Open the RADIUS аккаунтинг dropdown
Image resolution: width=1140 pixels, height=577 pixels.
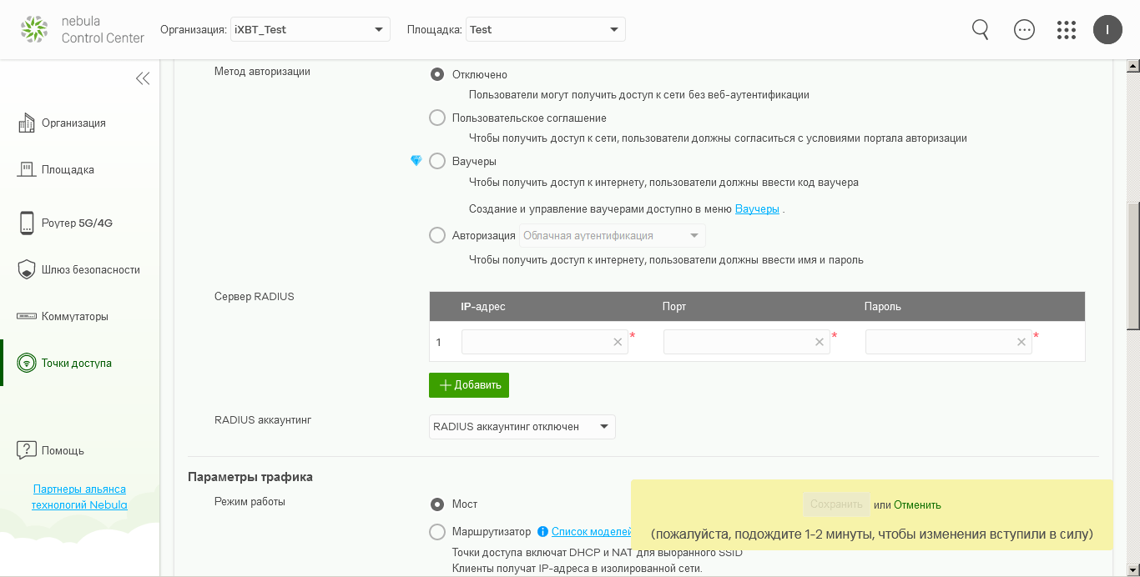point(522,427)
